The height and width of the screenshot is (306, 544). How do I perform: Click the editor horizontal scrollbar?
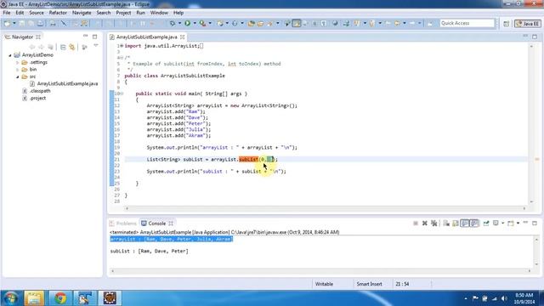click(x=326, y=208)
